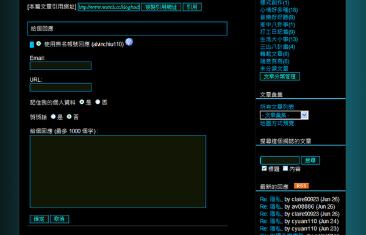Image resolution: width=366 pixels, height=235 pixels.
Task: Click the 引用 button
Action: [x=192, y=7]
